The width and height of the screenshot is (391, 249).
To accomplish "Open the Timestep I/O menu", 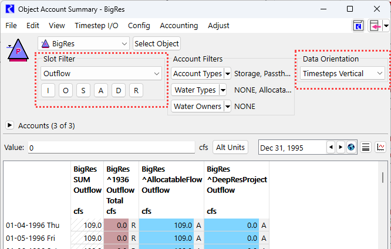I will pos(96,26).
